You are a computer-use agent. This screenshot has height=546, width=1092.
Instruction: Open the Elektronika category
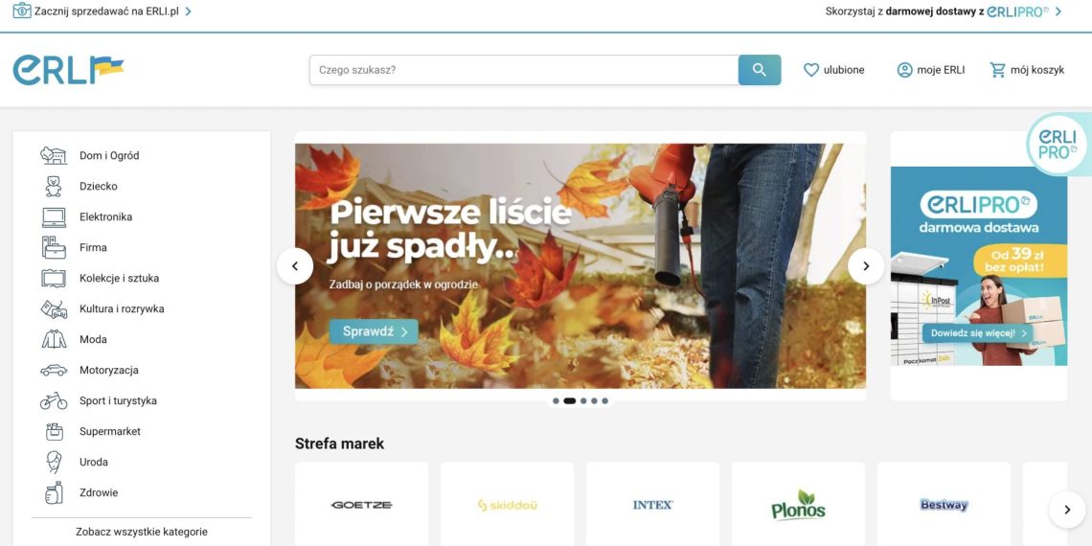pyautogui.click(x=106, y=216)
